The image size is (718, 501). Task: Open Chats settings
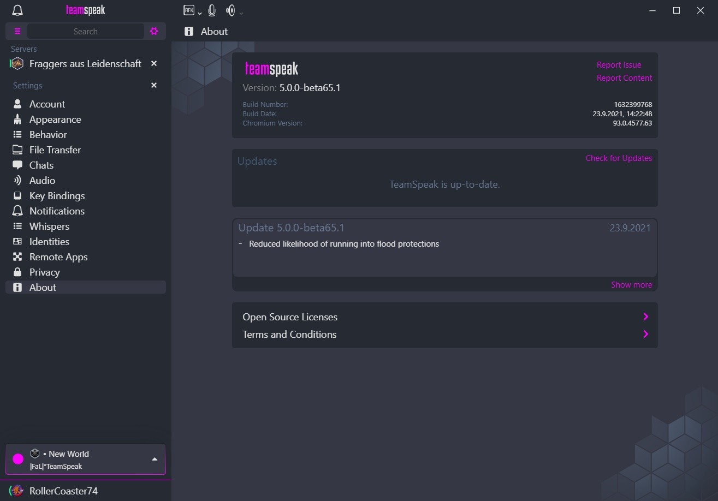click(86, 165)
